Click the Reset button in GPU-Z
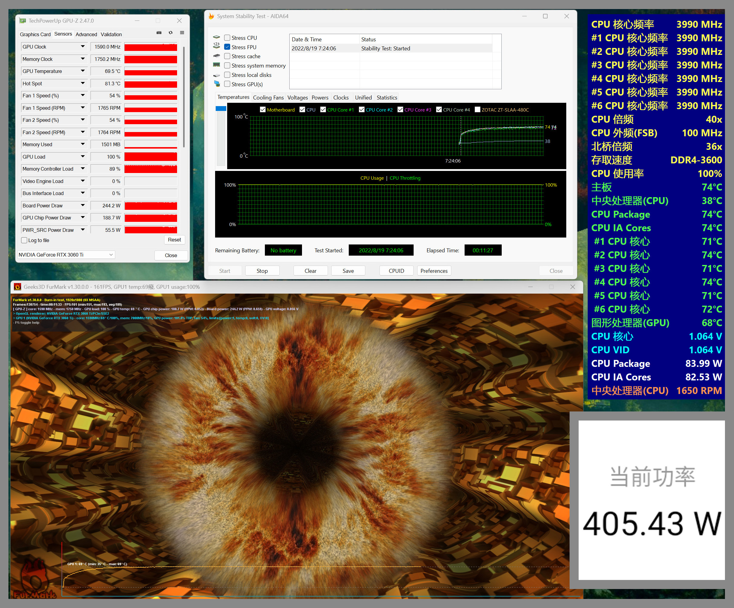 [174, 240]
